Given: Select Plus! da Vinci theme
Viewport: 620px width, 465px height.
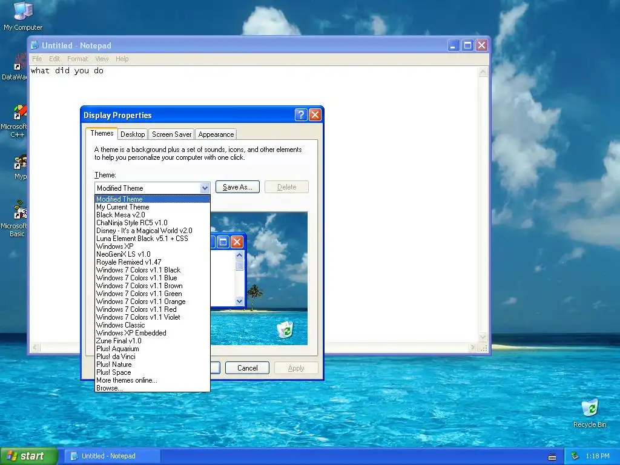Looking at the screenshot, I should [x=152, y=357].
